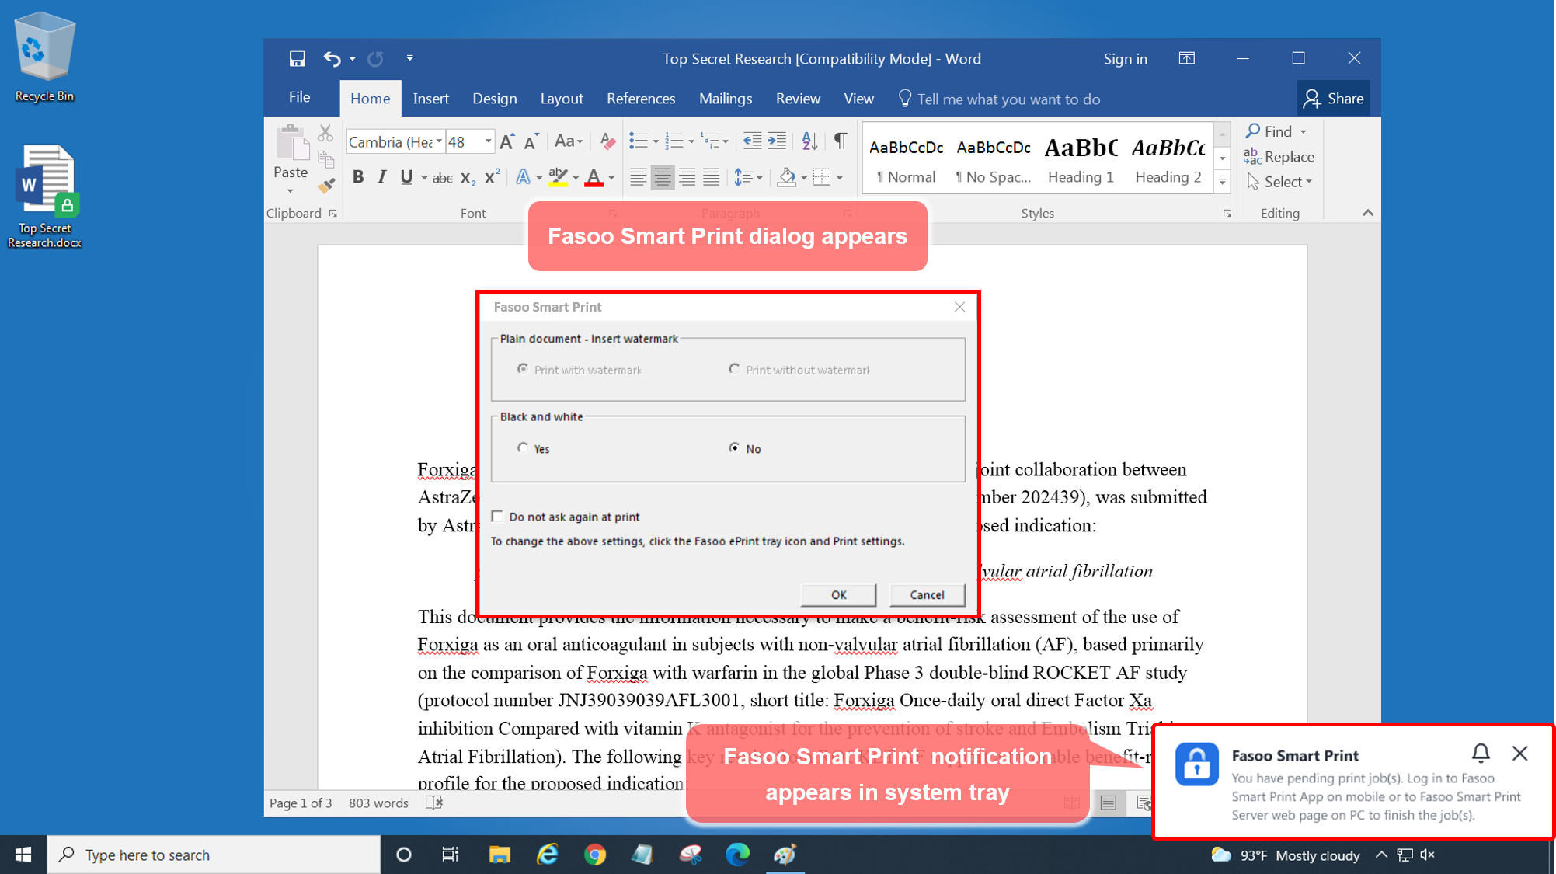The image size is (1556, 874).
Task: Choose Print without watermark option
Action: pos(734,369)
